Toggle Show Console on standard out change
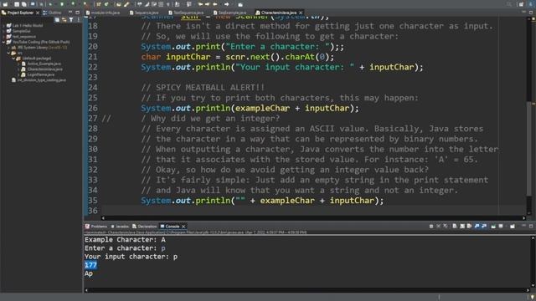Screen dimensions: 536x301 tap(477, 226)
